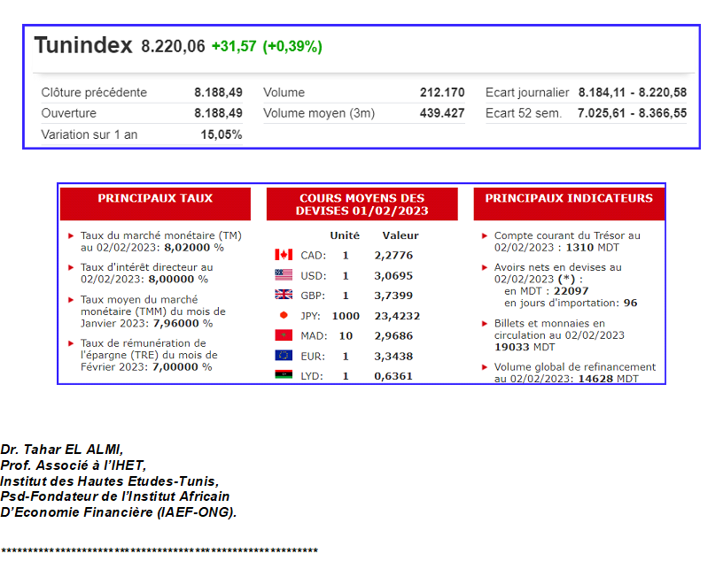Click red arrow bullet beside Billets et monnaies
This screenshot has width=723, height=569.
[485, 324]
